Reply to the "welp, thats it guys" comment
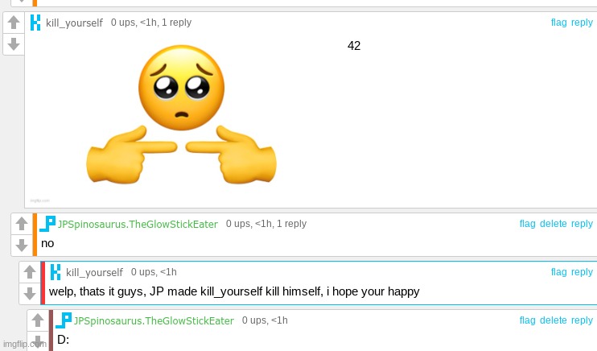The width and height of the screenshot is (597, 351). [x=582, y=272]
